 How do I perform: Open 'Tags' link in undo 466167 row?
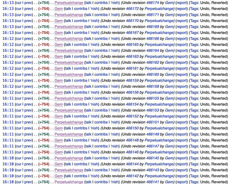pyautogui.click(x=194, y=33)
